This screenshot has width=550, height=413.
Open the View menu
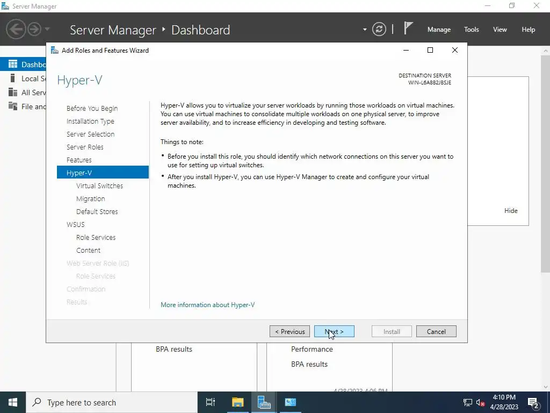[500, 30]
